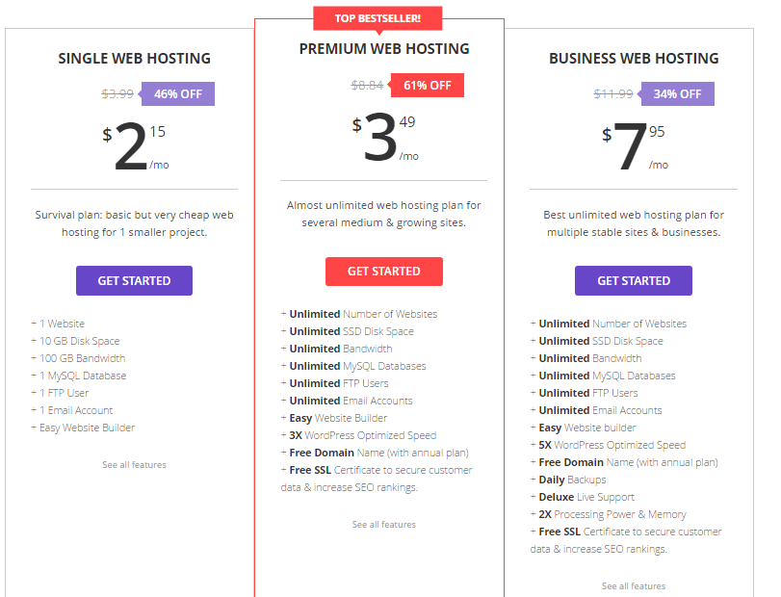
Task: Click the Free Domain Name feature in Premium
Action: coord(378,453)
